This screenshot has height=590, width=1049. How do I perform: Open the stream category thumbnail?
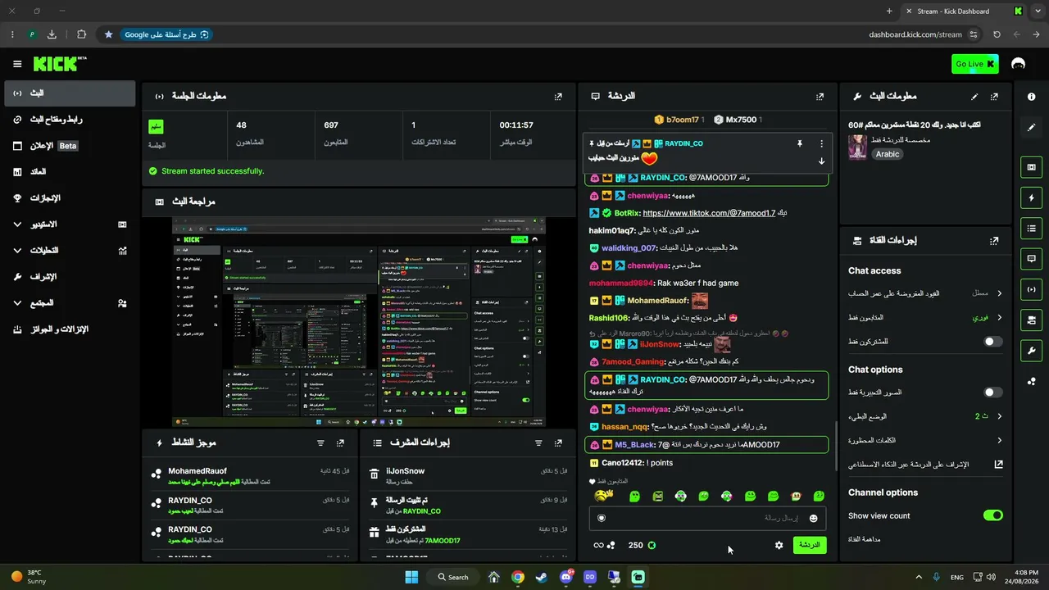[857, 147]
